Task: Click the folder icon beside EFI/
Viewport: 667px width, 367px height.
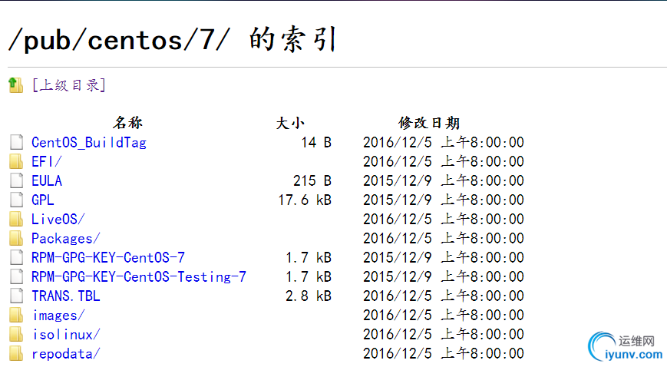Action: (x=16, y=162)
